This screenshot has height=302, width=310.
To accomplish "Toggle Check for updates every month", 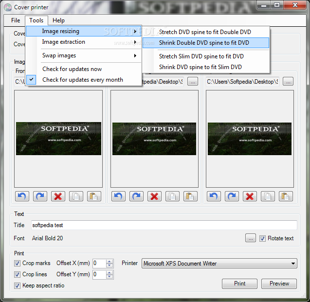I will pyautogui.click(x=84, y=80).
